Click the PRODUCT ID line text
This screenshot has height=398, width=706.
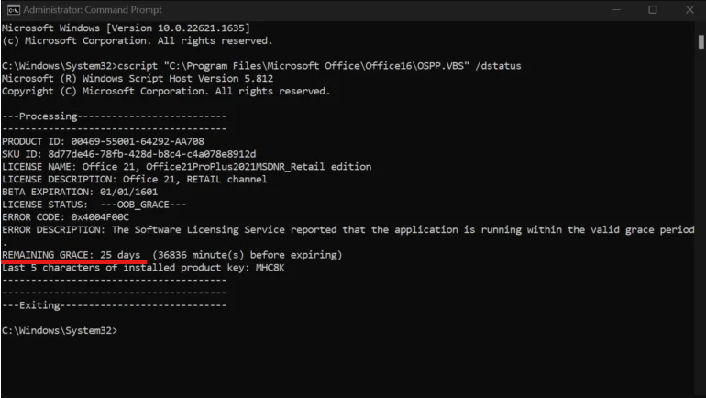pyautogui.click(x=103, y=141)
